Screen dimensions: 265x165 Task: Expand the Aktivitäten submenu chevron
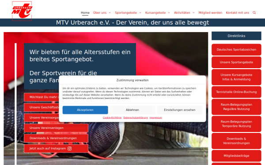(193, 13)
